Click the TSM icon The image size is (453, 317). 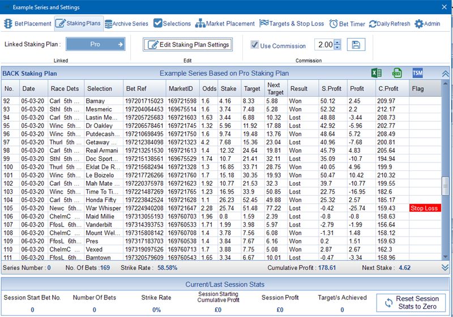[x=417, y=73]
